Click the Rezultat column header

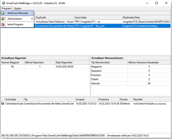(x=152, y=99)
